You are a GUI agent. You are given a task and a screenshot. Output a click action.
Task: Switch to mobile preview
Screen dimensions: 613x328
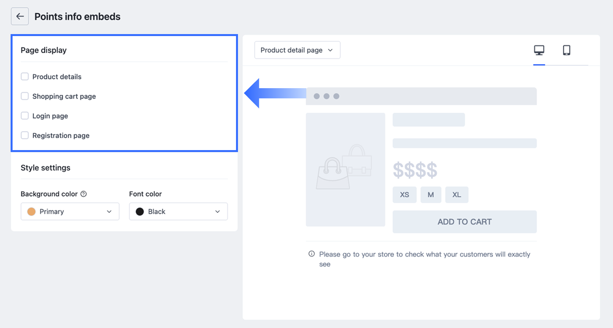point(566,50)
